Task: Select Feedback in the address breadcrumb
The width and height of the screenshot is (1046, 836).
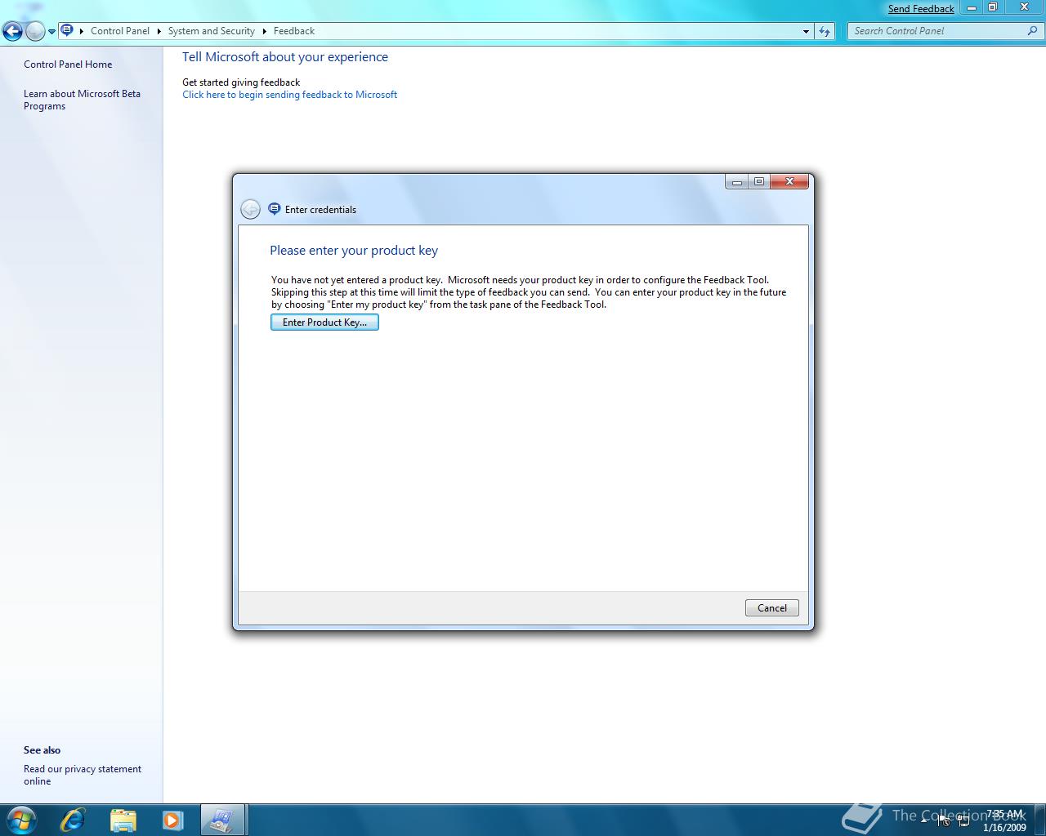Action: 294,31
